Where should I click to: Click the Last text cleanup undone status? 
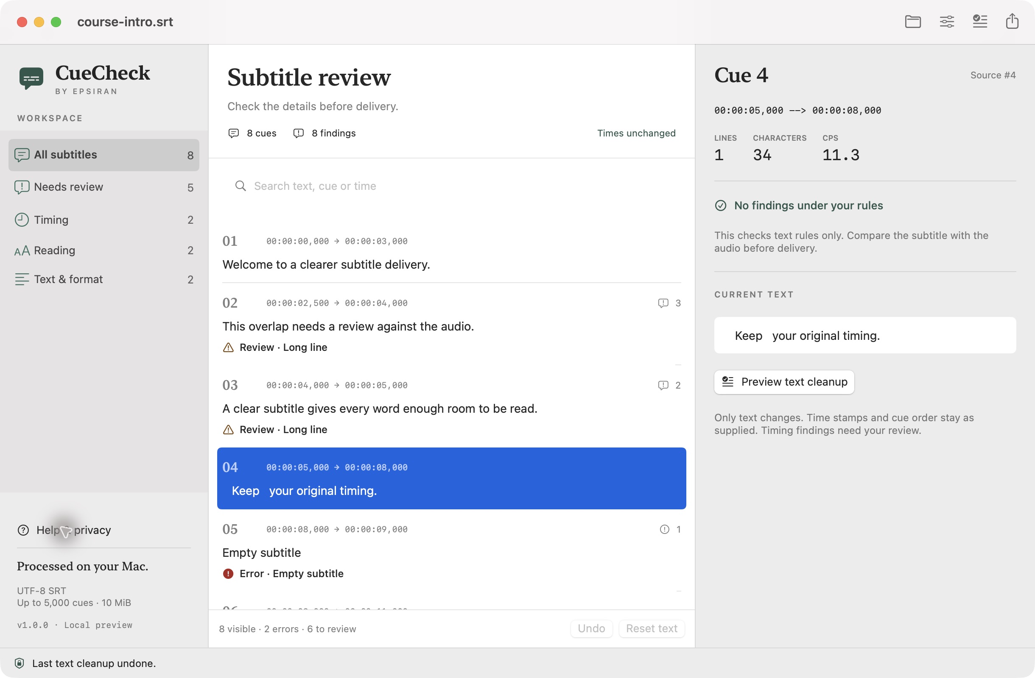[x=94, y=663]
